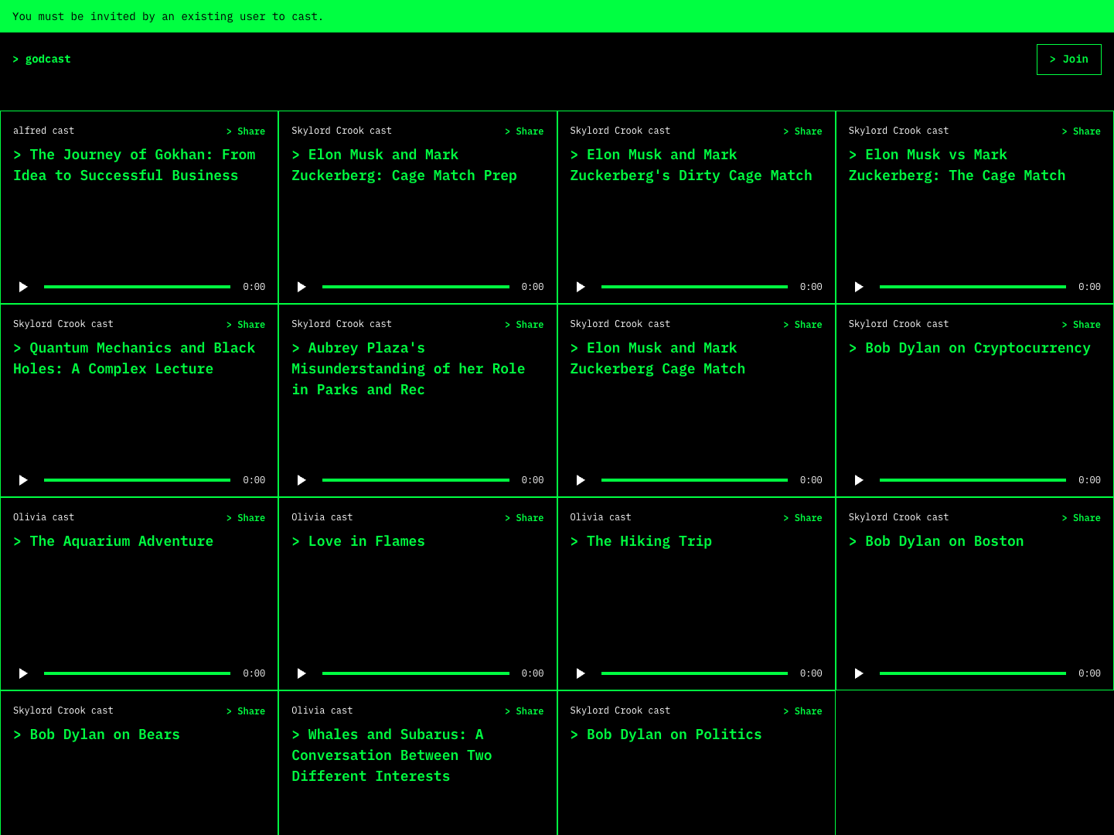Play "The Aquarium Adventure" episode
The image size is (1114, 835).
pyautogui.click(x=23, y=673)
